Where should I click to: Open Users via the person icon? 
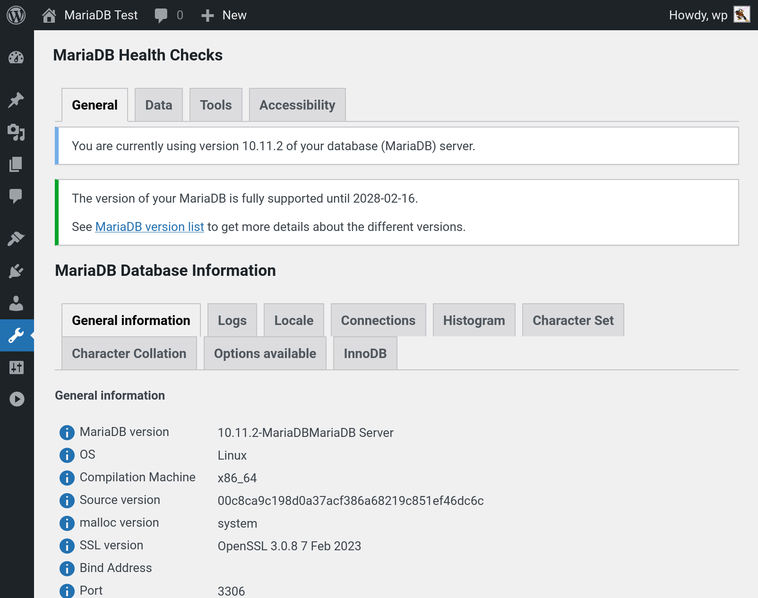click(x=16, y=303)
